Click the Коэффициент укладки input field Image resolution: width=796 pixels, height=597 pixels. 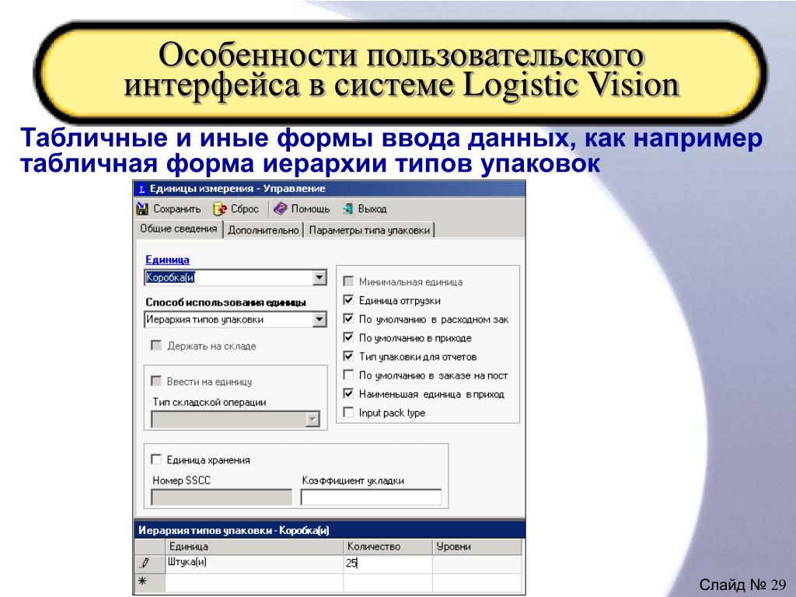pos(371,497)
